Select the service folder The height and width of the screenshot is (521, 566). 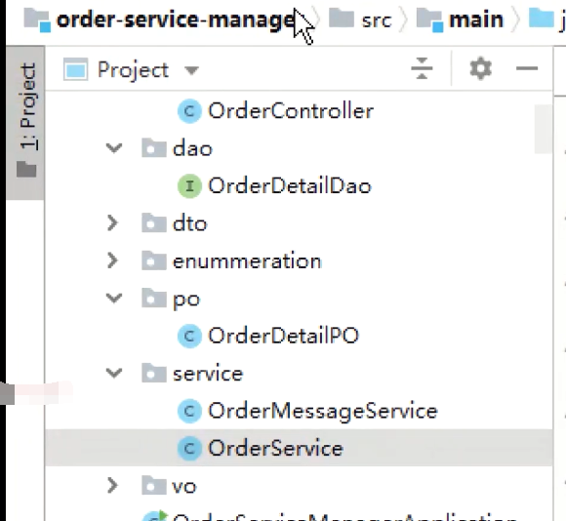pos(208,374)
